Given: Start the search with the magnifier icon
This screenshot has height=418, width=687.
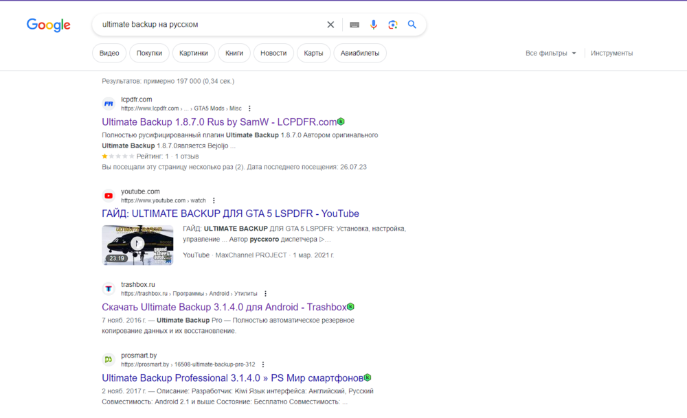Looking at the screenshot, I should point(412,24).
